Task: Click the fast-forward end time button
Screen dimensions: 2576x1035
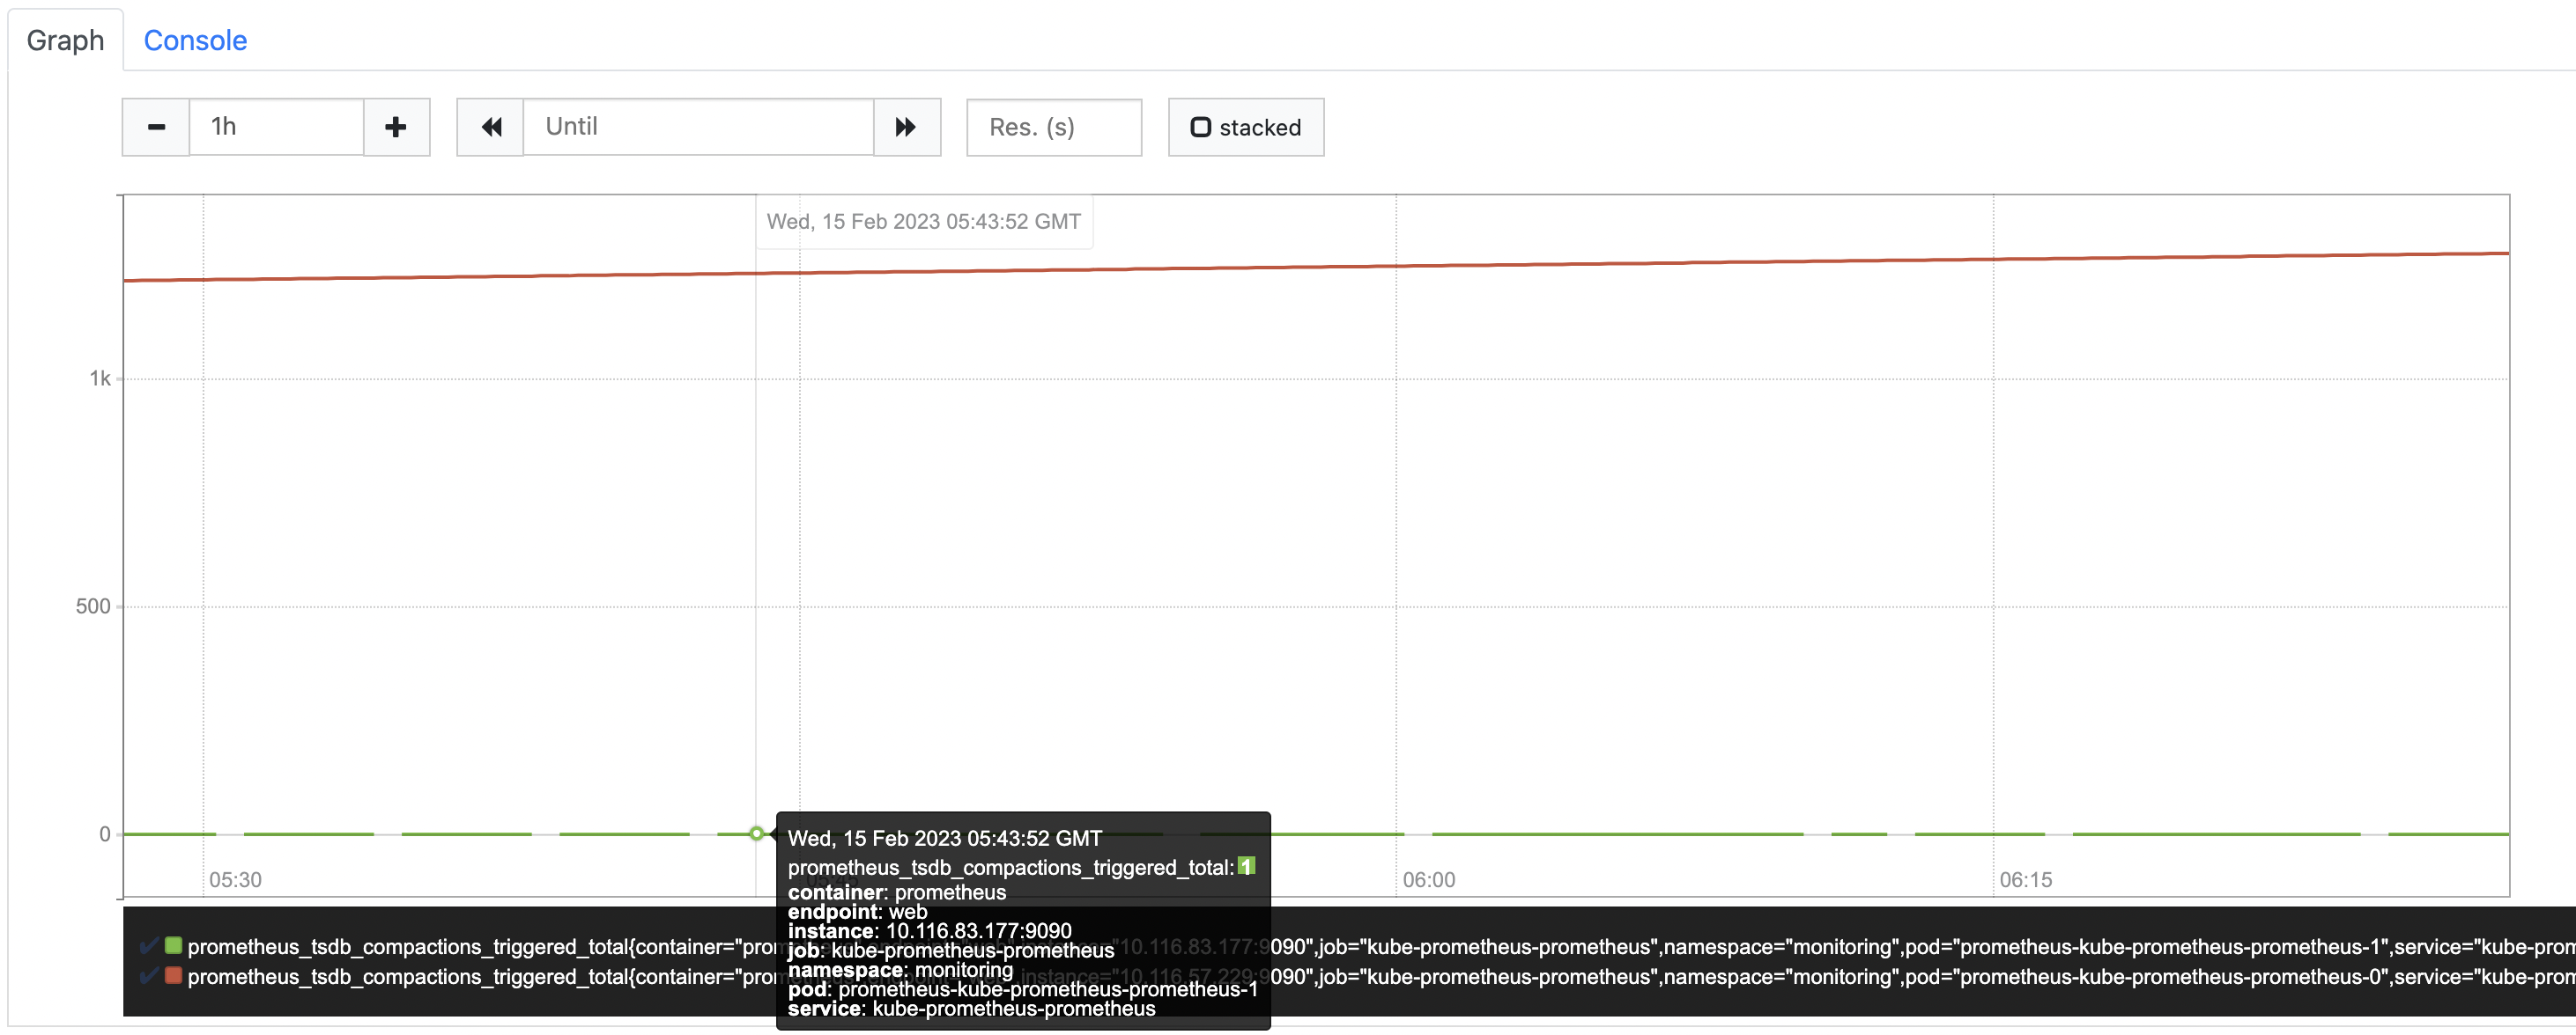Action: pos(906,127)
